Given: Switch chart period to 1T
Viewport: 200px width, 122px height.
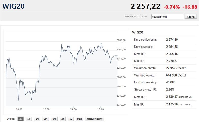Looking at the screenshot, I should 29,119.
